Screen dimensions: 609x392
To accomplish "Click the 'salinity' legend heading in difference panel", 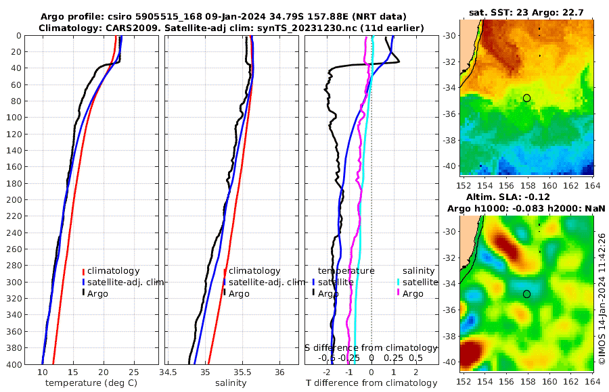I will click(418, 271).
